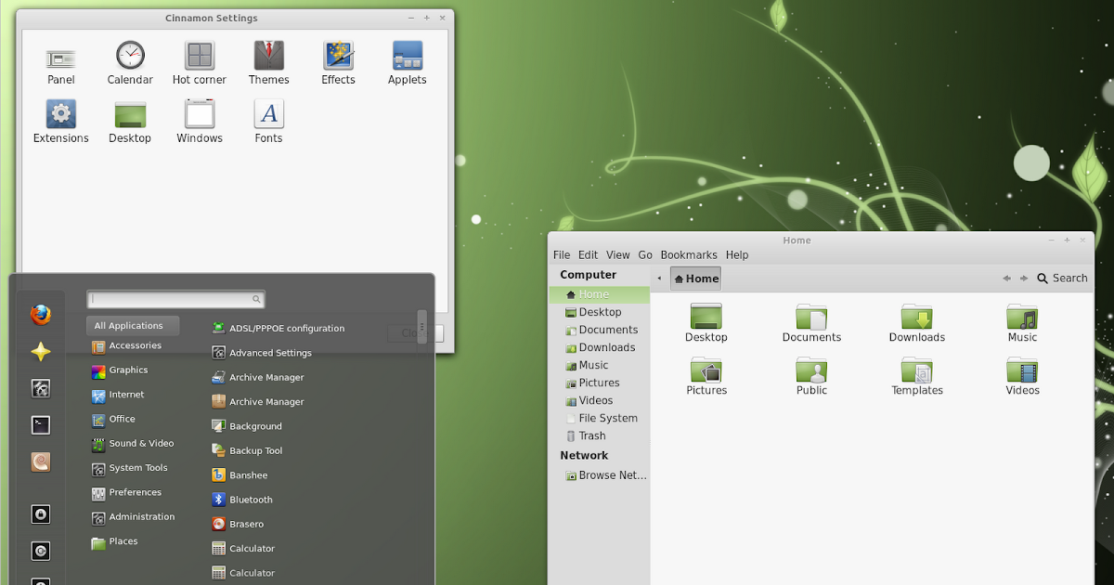1114x585 pixels.
Task: Launch Firefox from the menu sidebar
Action: [41, 314]
